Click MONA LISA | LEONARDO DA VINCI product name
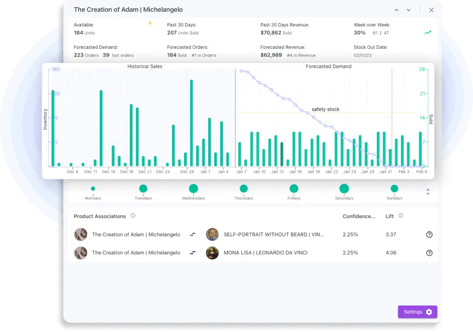The height and width of the screenshot is (332, 473). tap(266, 253)
